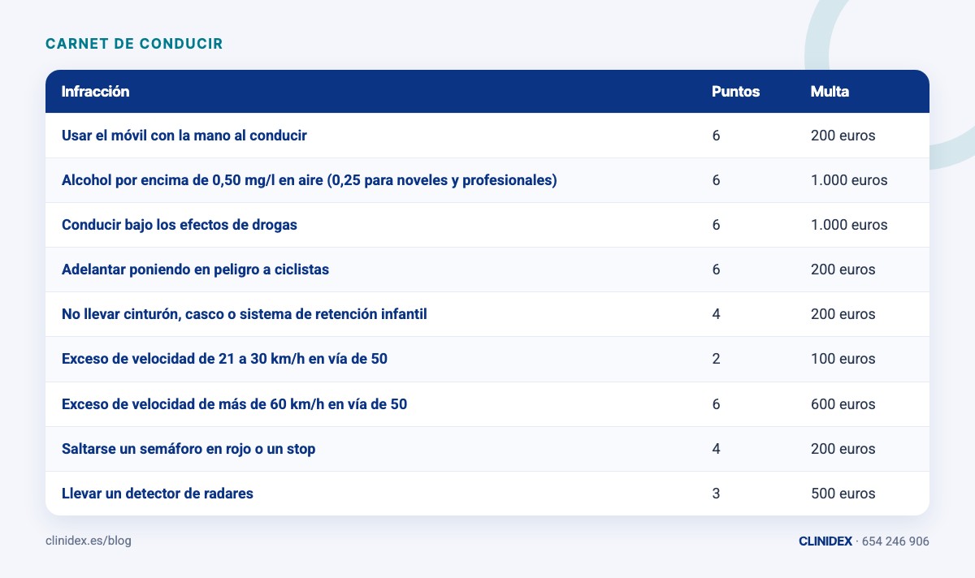Click the points value in the alcohol row
This screenshot has height=578, width=975.
click(x=716, y=180)
